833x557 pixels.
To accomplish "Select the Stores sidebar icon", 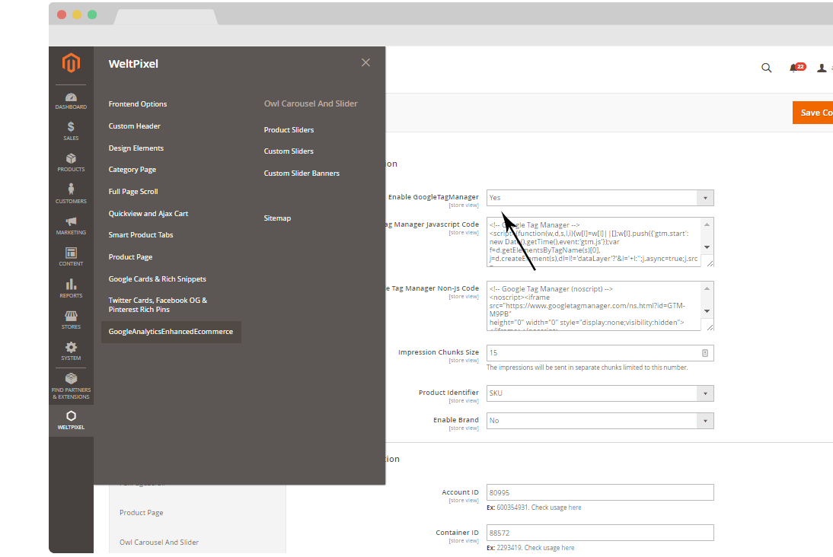I will 71,318.
